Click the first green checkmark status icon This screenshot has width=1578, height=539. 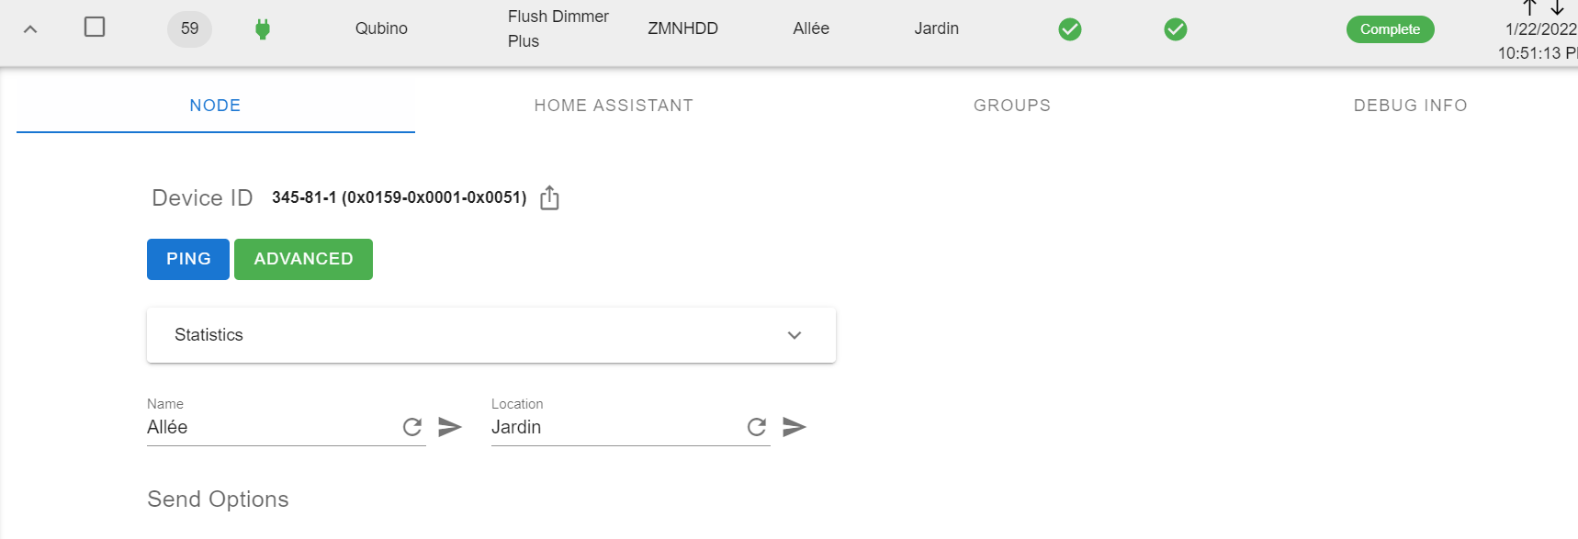coord(1068,28)
